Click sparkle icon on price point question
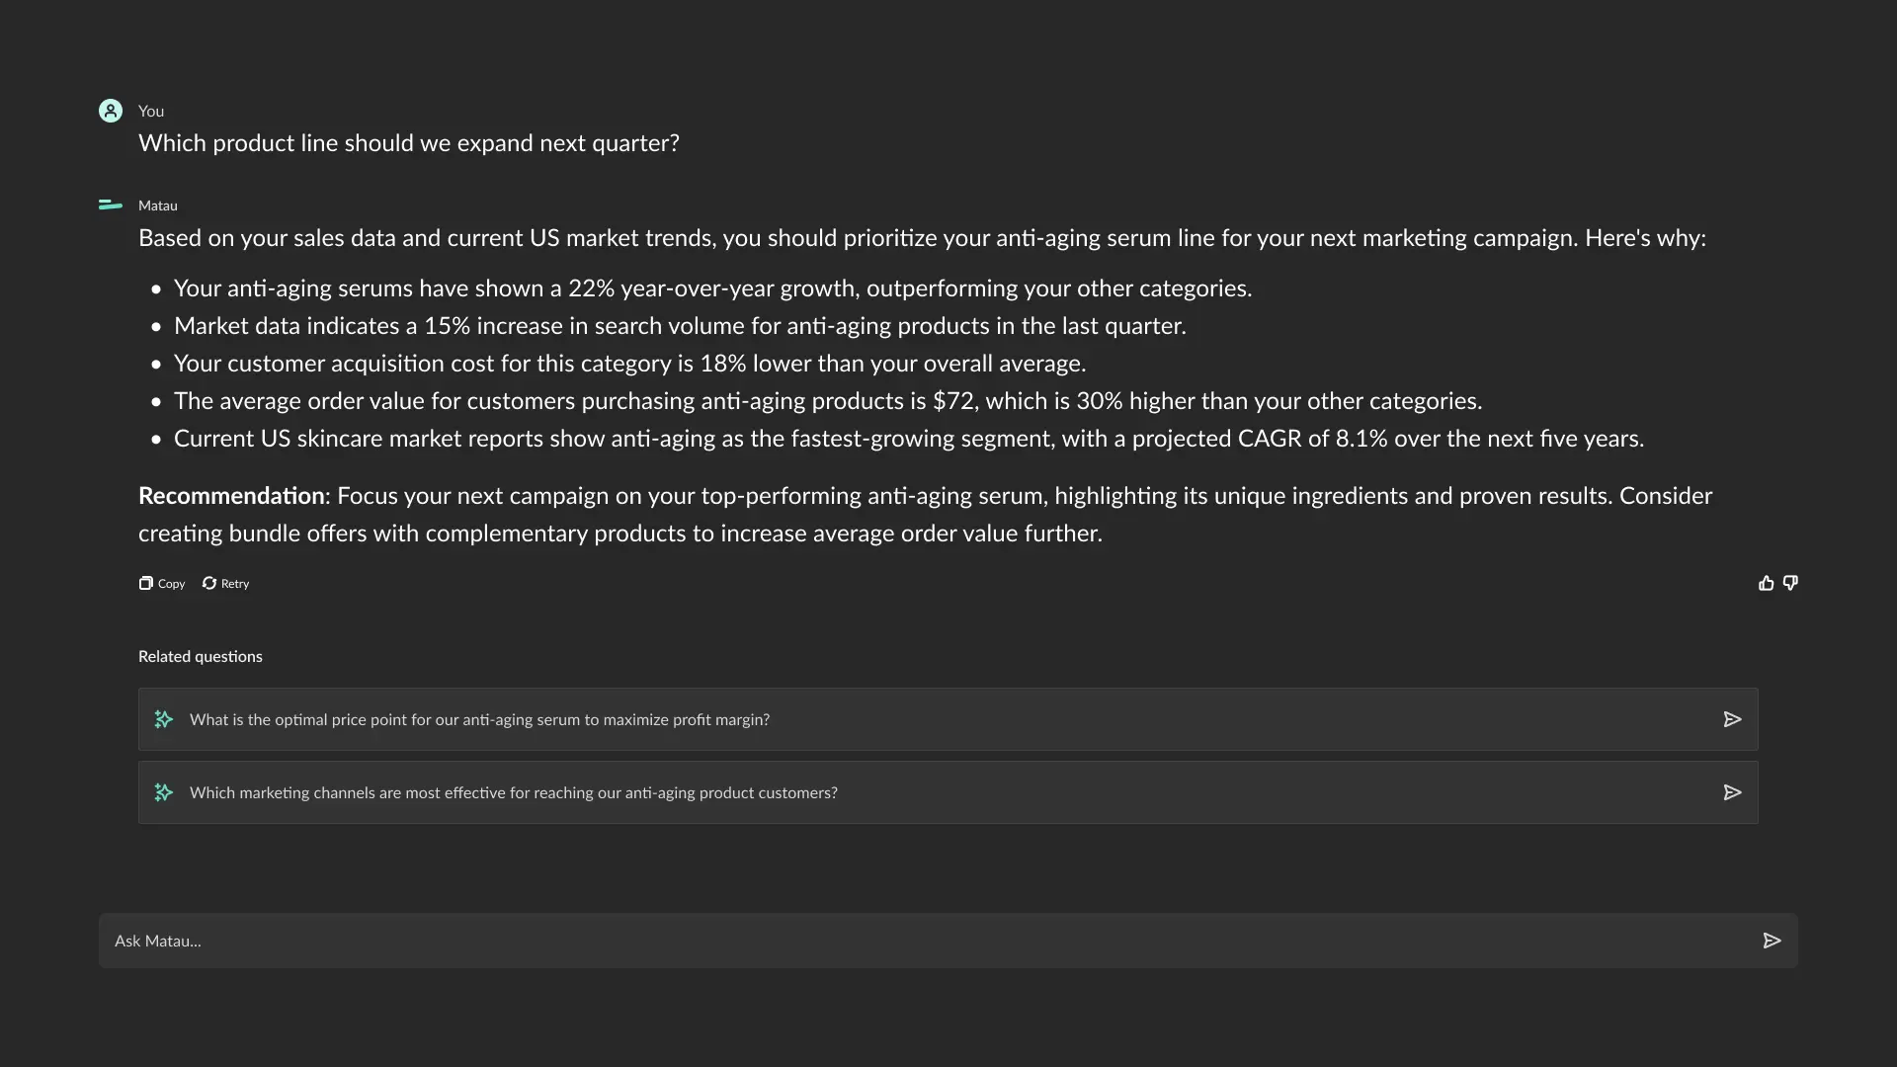The width and height of the screenshot is (1897, 1067). coord(164,719)
